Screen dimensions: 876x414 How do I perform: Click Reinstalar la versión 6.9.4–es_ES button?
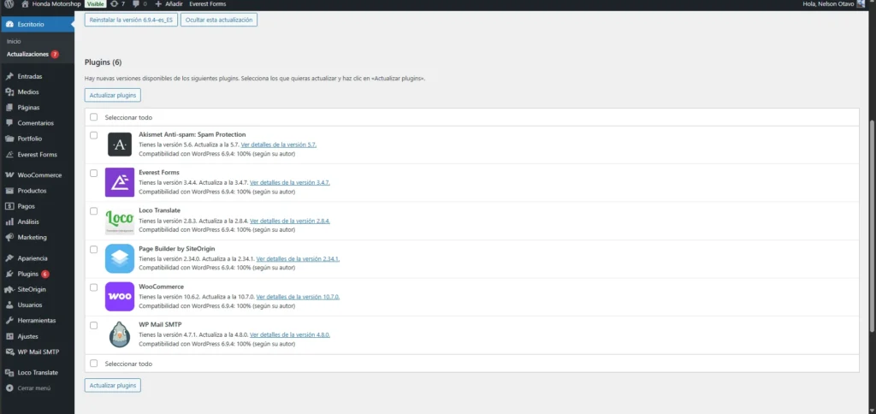(131, 20)
